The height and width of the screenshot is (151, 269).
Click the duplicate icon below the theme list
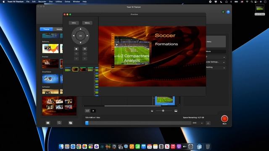71,123
